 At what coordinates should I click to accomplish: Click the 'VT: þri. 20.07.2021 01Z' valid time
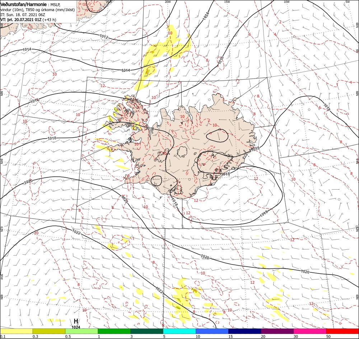click(x=21, y=20)
